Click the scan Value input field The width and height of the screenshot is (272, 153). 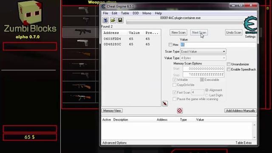coord(218,45)
